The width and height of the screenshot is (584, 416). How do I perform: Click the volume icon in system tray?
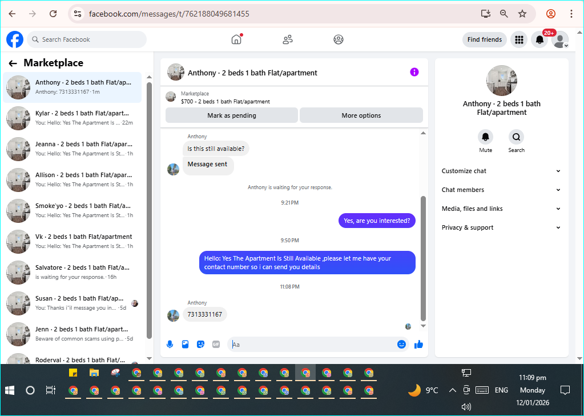click(x=466, y=407)
